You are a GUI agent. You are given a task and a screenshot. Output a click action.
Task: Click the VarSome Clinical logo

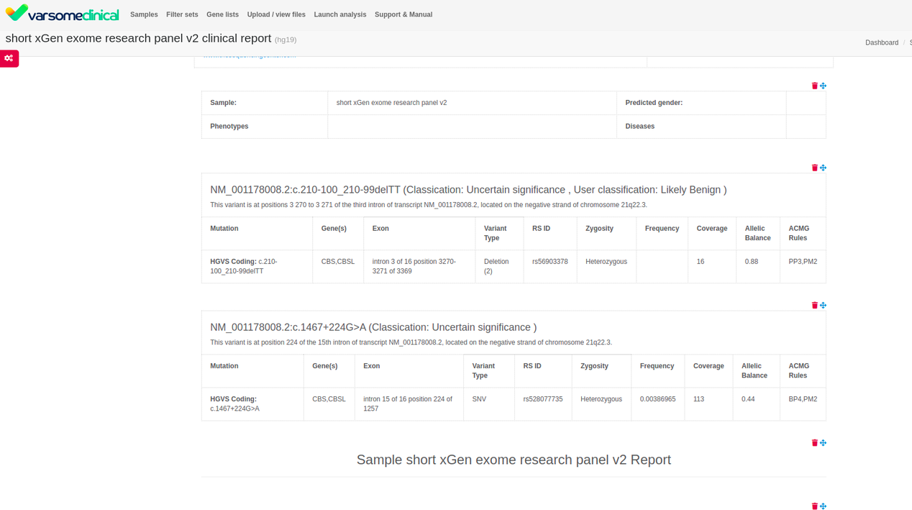[62, 14]
